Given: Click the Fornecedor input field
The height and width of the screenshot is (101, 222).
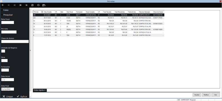Looking at the screenshot, I should pyautogui.click(x=5, y=70).
